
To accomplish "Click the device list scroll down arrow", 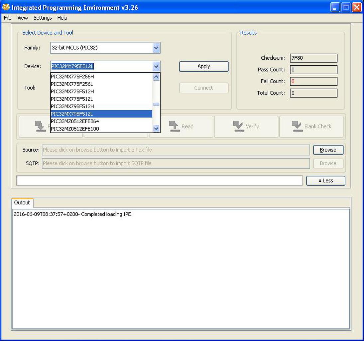I will point(156,129).
